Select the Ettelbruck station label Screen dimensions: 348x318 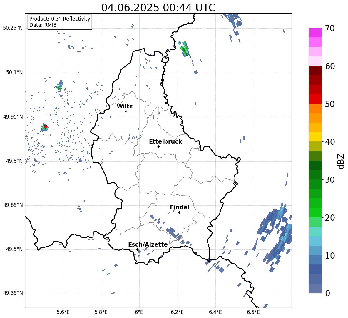point(165,142)
